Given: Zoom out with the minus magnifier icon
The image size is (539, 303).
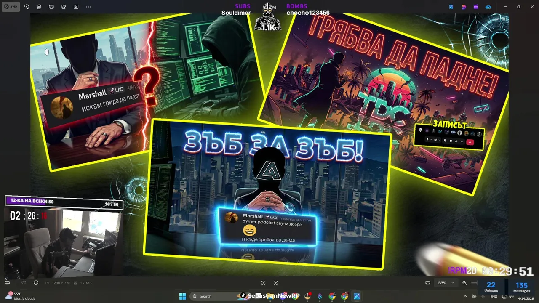Looking at the screenshot, I should pyautogui.click(x=464, y=283).
